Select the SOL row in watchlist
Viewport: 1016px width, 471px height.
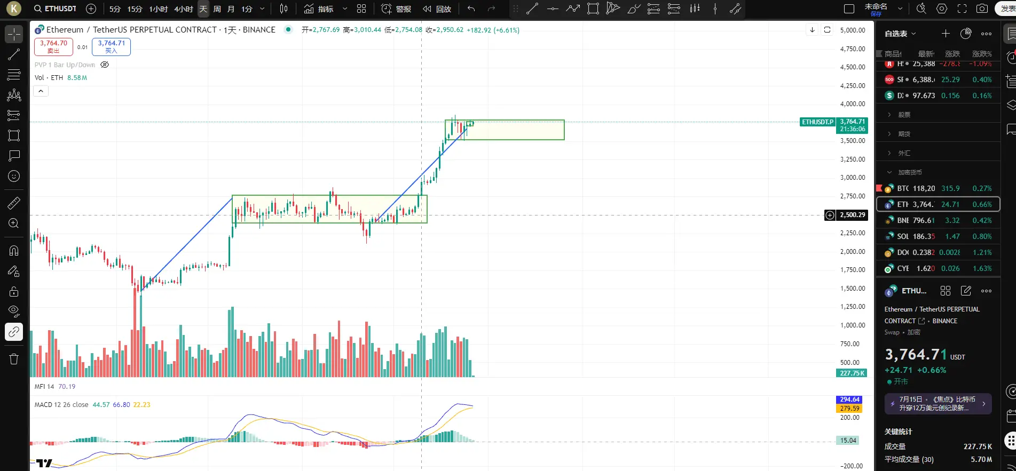pos(938,236)
